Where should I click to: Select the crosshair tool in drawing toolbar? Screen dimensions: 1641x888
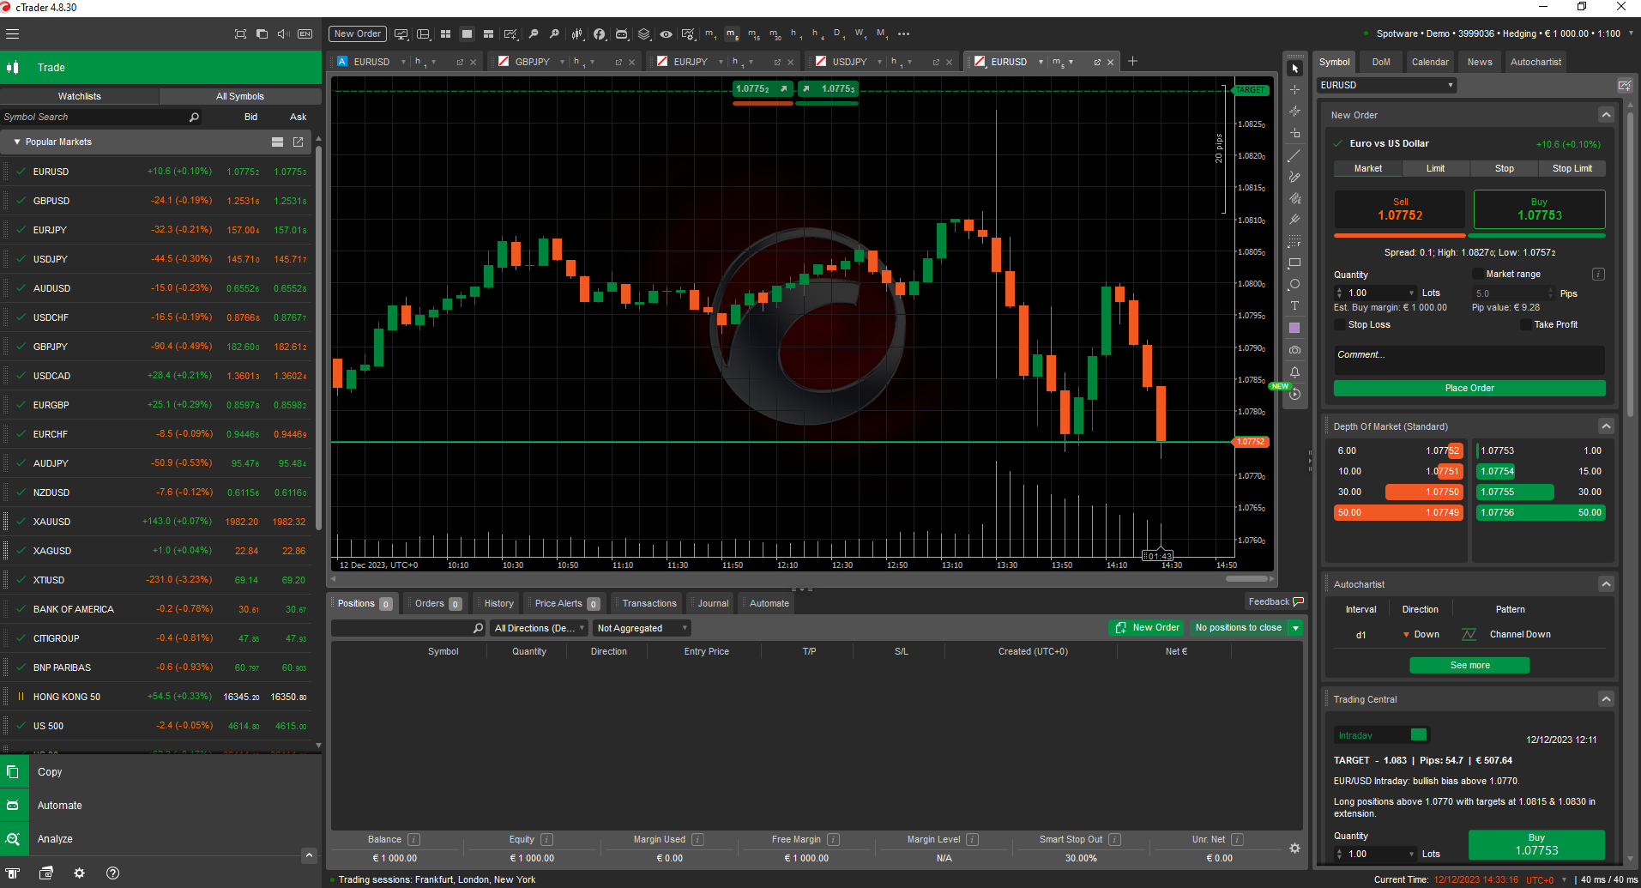point(1294,89)
